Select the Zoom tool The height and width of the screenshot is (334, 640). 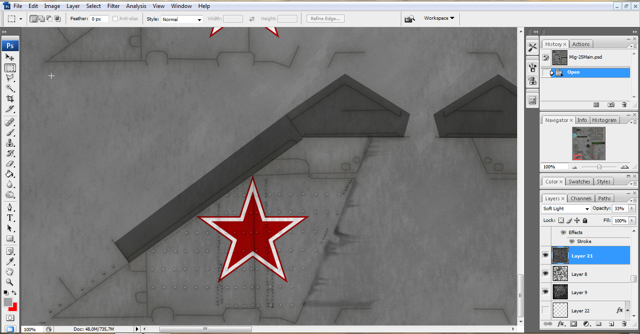click(10, 282)
